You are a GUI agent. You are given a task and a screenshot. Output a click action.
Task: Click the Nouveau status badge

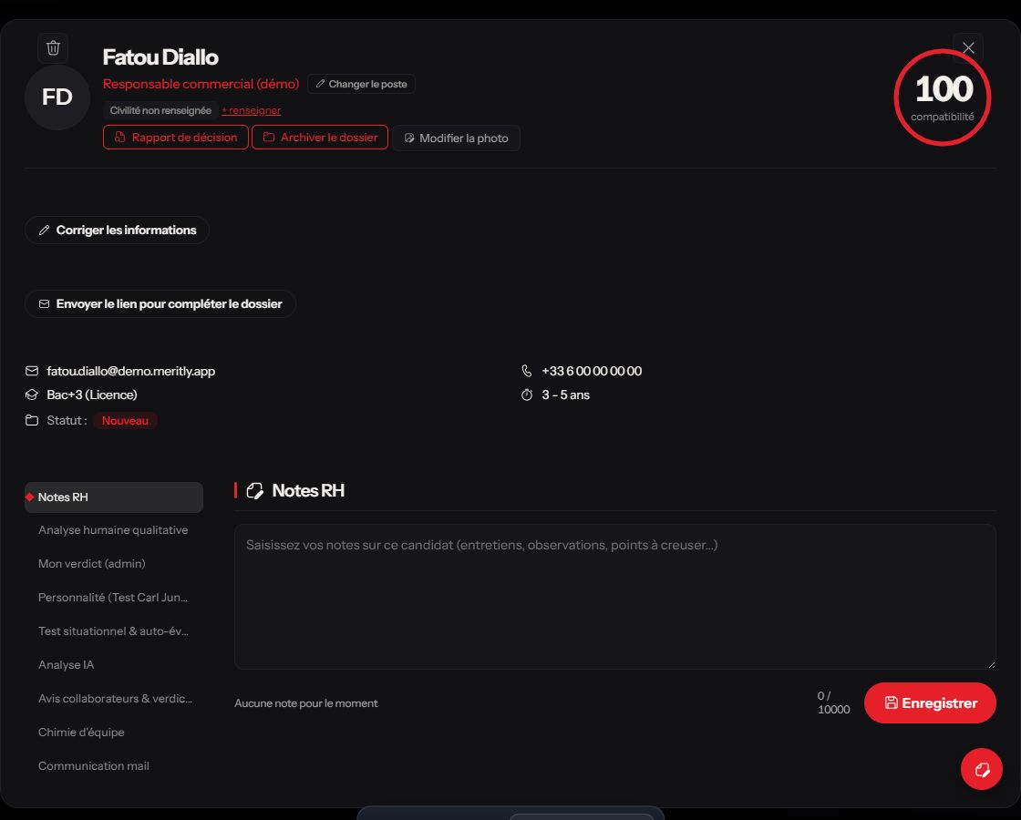pyautogui.click(x=125, y=421)
